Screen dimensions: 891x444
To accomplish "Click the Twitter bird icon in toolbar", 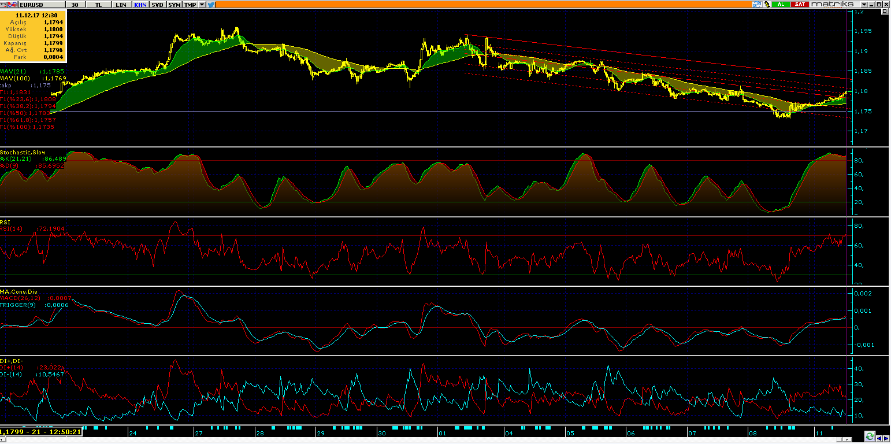I will (x=211, y=4).
